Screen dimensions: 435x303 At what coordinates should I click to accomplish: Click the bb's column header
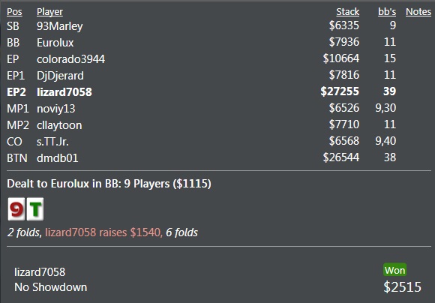pyautogui.click(x=387, y=12)
